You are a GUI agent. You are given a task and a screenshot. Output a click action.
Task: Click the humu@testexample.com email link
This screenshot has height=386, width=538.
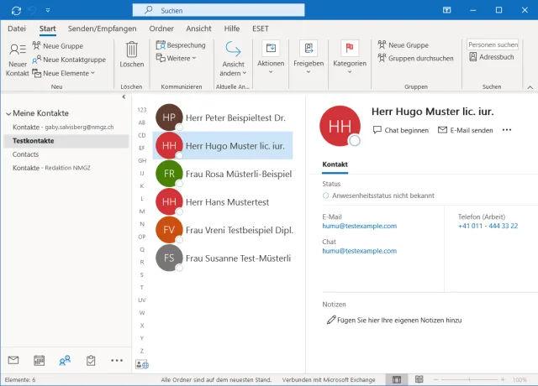pyautogui.click(x=359, y=226)
